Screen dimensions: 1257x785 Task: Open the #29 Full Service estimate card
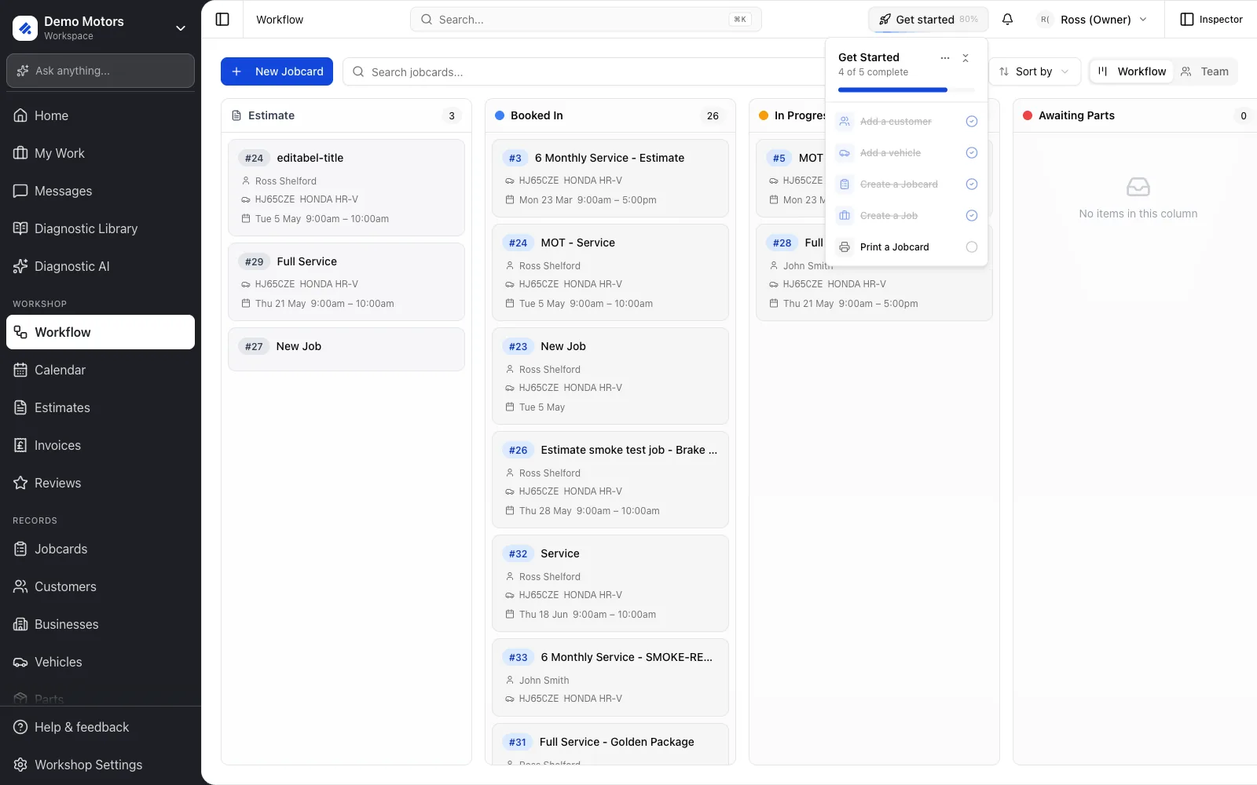coord(346,282)
